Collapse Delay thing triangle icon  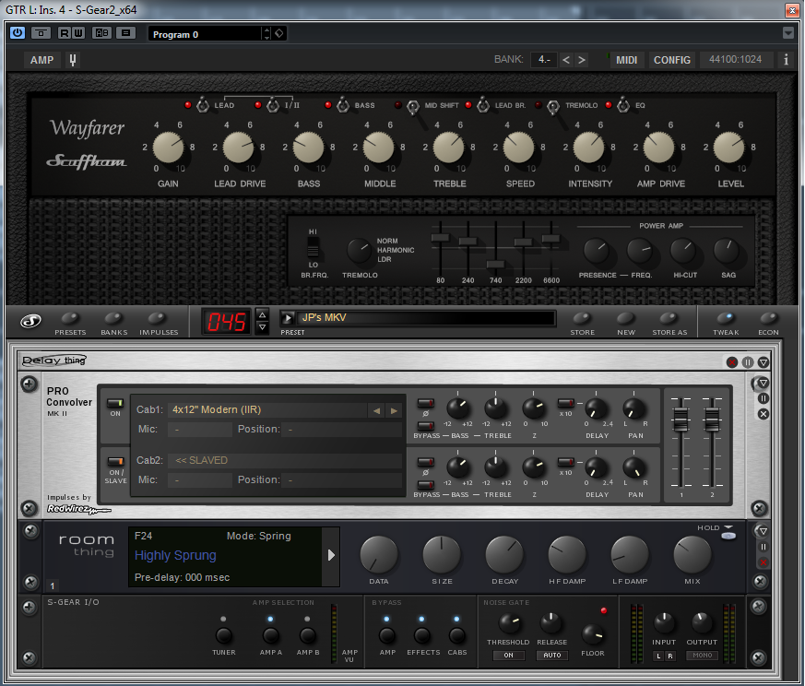764,362
